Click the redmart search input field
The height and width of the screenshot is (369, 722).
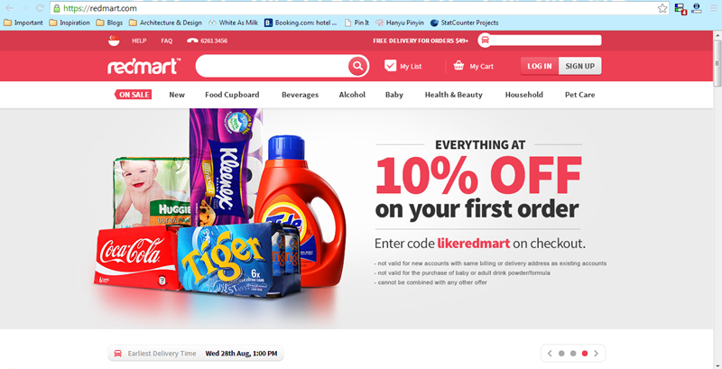pos(273,66)
